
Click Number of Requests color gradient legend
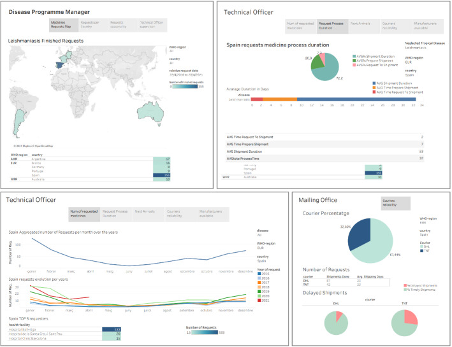pyautogui.click(x=205, y=332)
